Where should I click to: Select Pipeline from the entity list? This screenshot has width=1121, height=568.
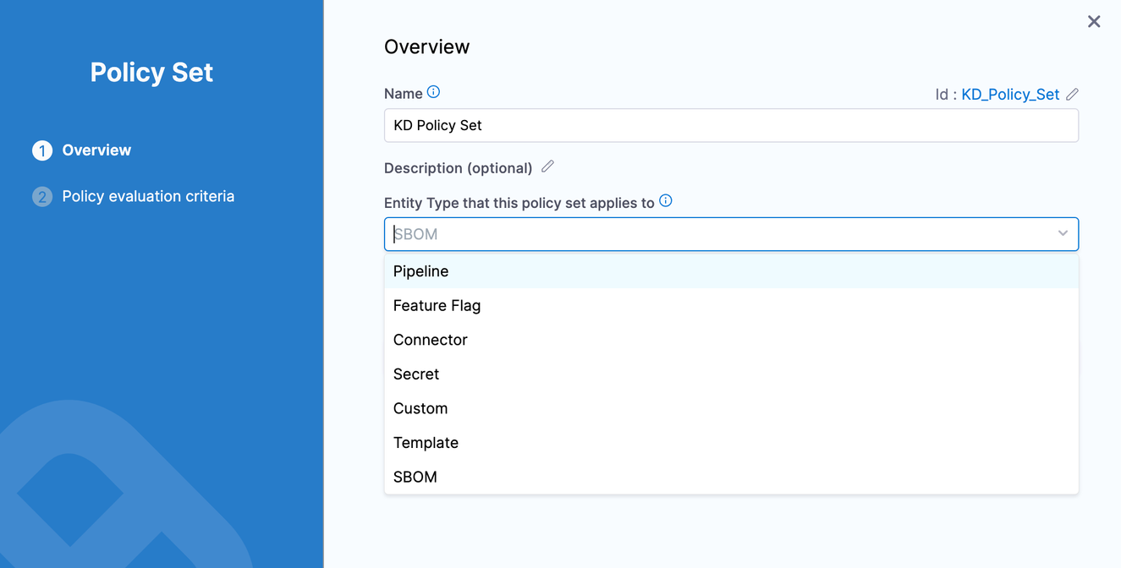tap(420, 271)
